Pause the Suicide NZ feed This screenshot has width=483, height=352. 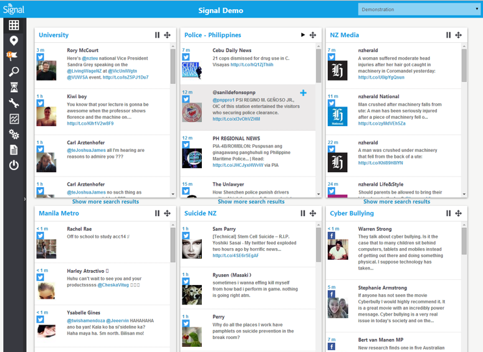(303, 213)
